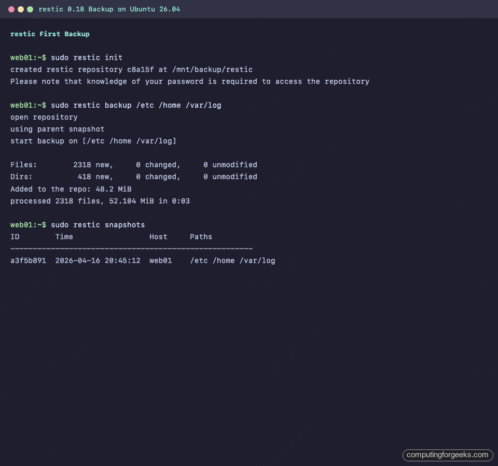Select the Paths column header

pyautogui.click(x=201, y=237)
